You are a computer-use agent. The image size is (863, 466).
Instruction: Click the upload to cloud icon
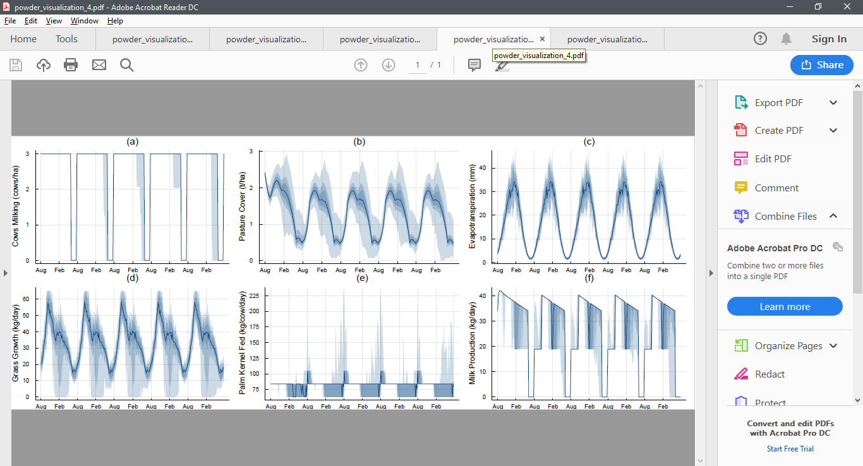(44, 65)
